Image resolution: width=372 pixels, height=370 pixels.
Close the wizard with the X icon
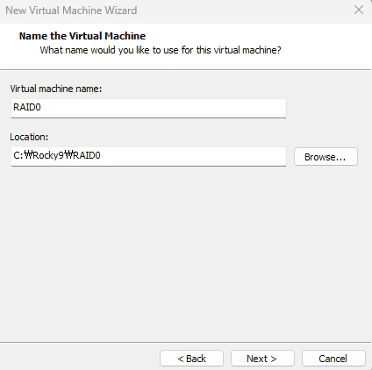click(359, 11)
